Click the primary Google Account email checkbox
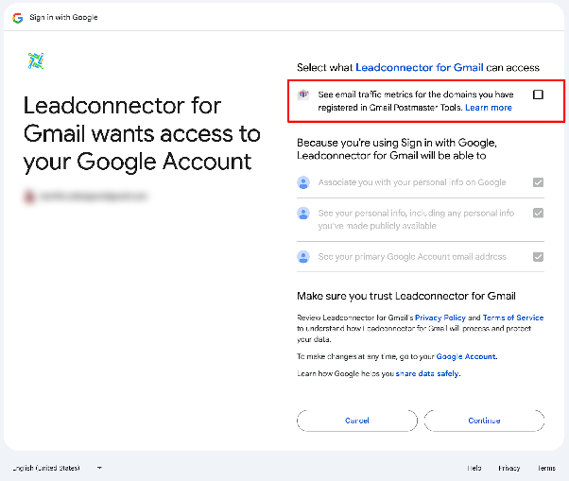The height and width of the screenshot is (481, 569). [538, 257]
